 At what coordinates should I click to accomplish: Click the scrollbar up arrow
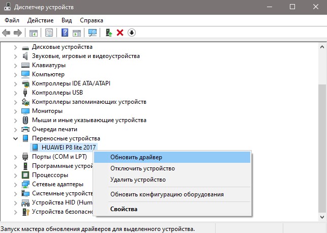(322, 47)
